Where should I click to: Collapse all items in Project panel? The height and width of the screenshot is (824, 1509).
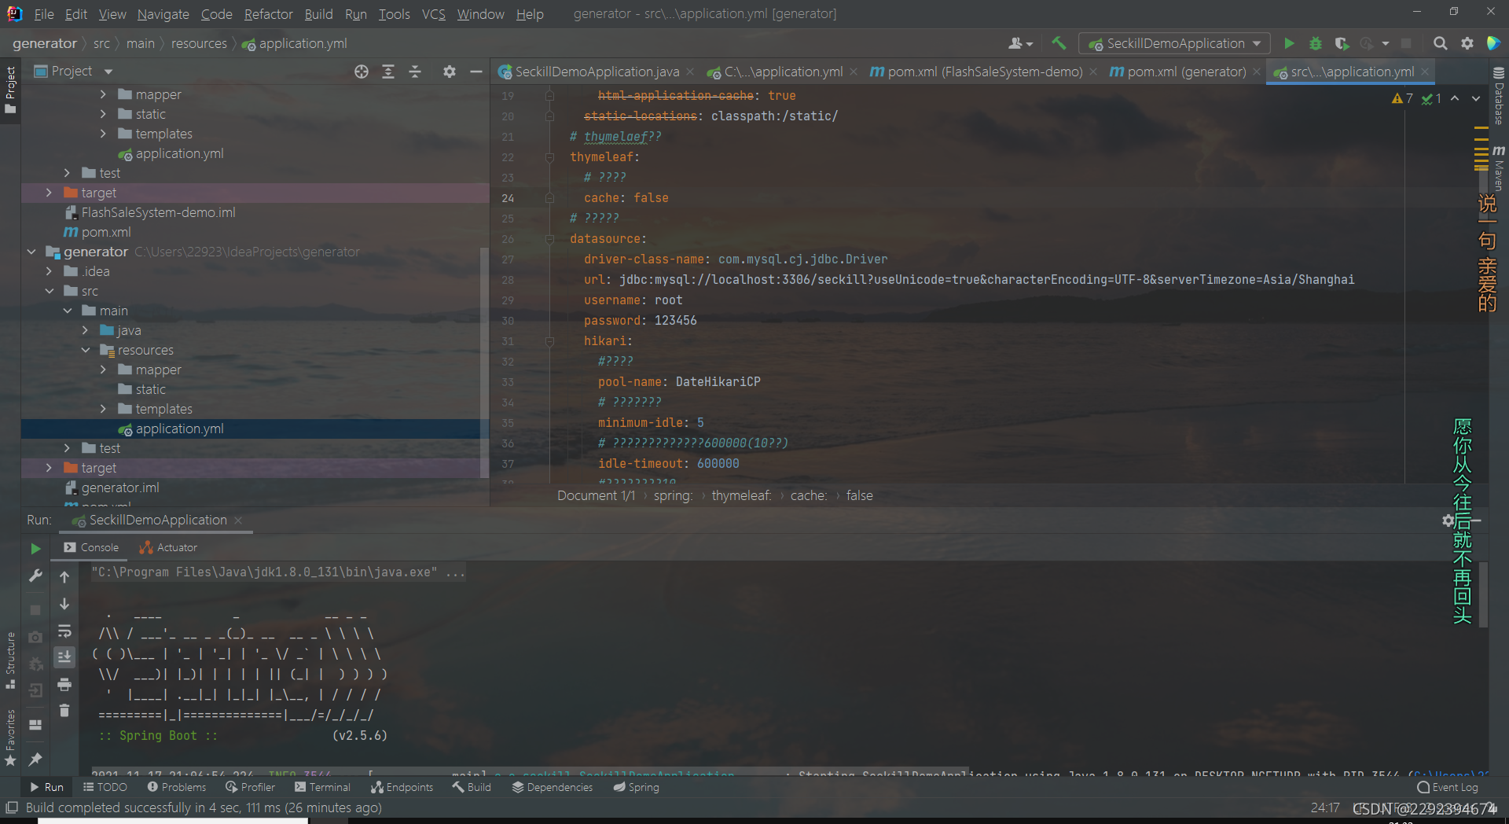tap(415, 72)
